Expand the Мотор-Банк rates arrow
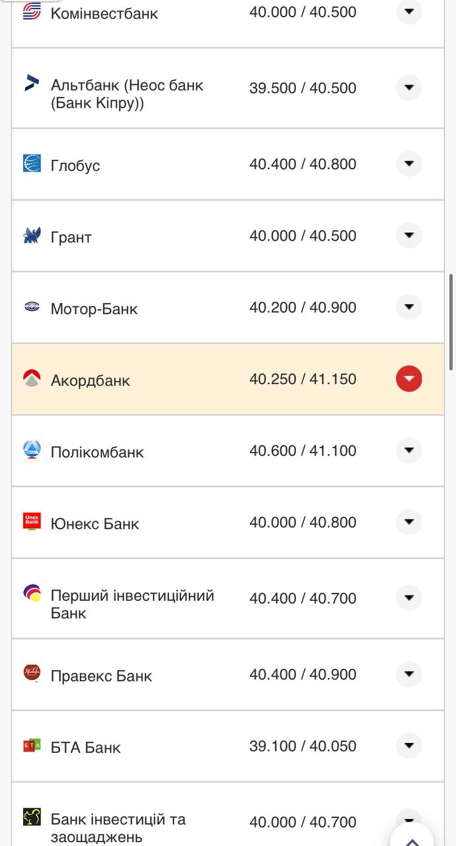 click(408, 307)
